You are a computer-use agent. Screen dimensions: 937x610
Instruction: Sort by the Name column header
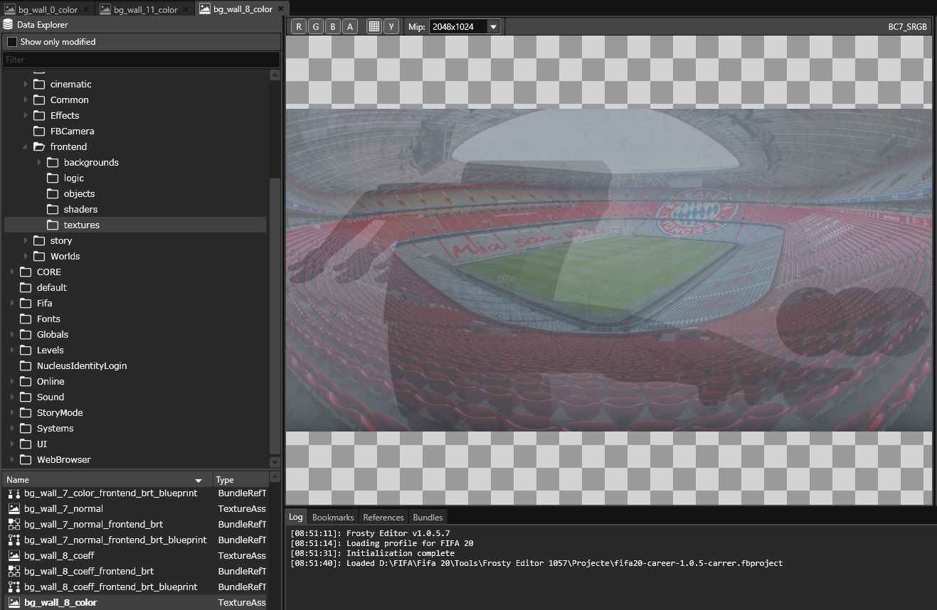107,480
